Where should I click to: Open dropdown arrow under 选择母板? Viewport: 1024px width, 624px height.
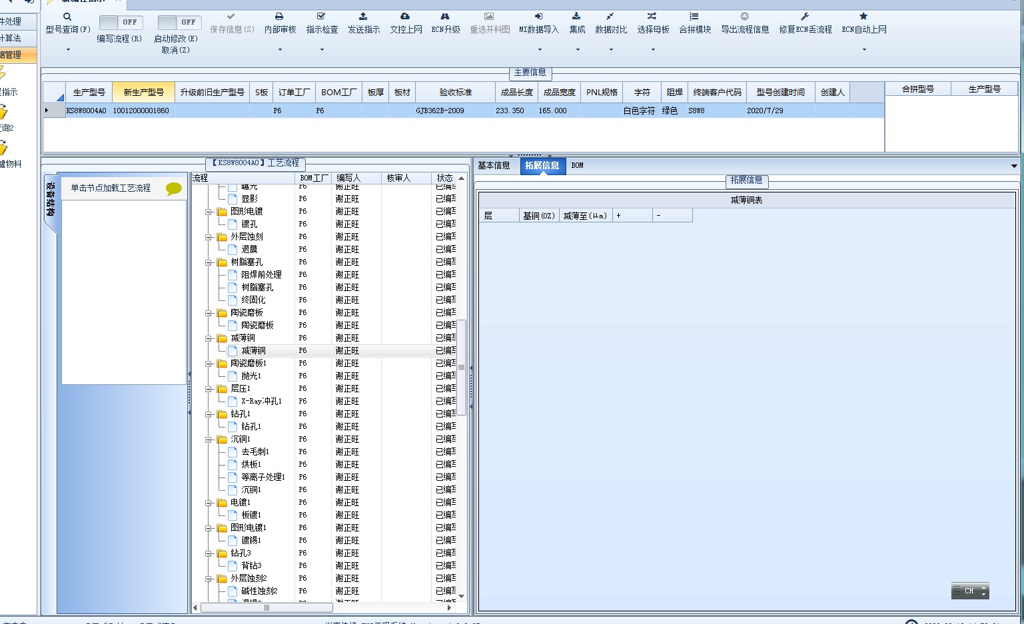point(653,49)
